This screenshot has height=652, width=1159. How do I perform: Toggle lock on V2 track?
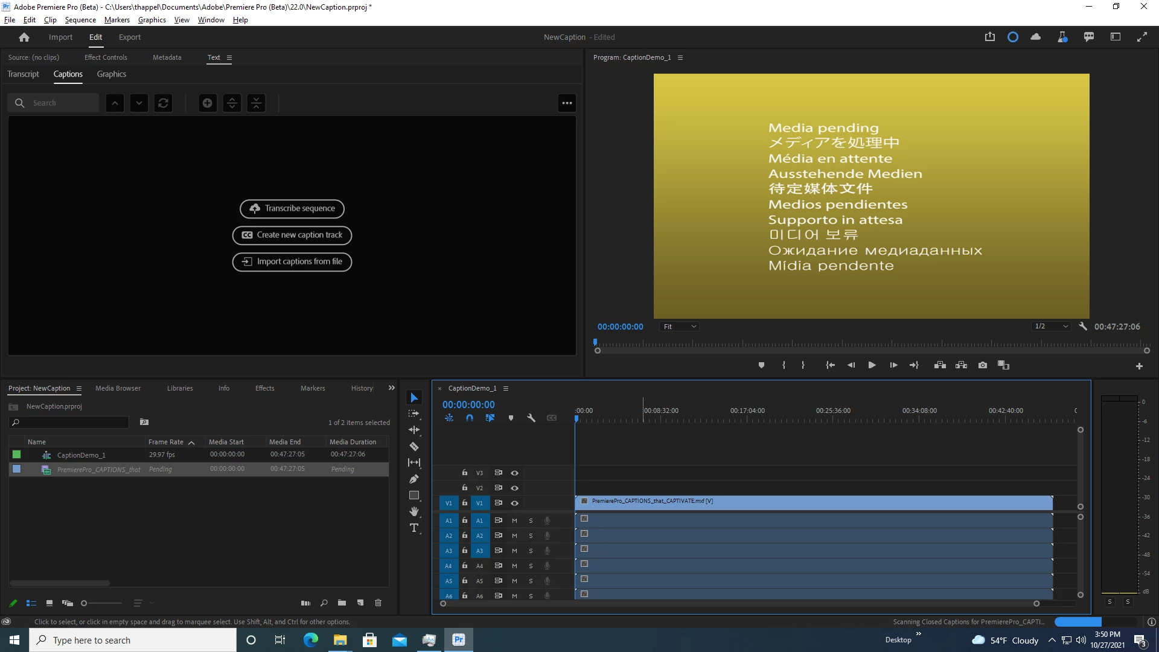coord(465,488)
